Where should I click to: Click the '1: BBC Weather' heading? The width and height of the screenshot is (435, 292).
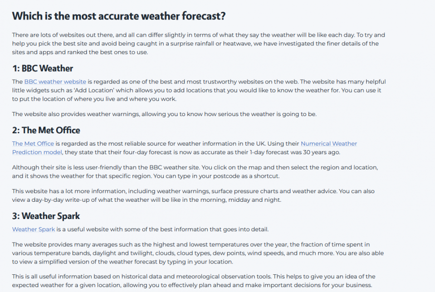point(43,68)
